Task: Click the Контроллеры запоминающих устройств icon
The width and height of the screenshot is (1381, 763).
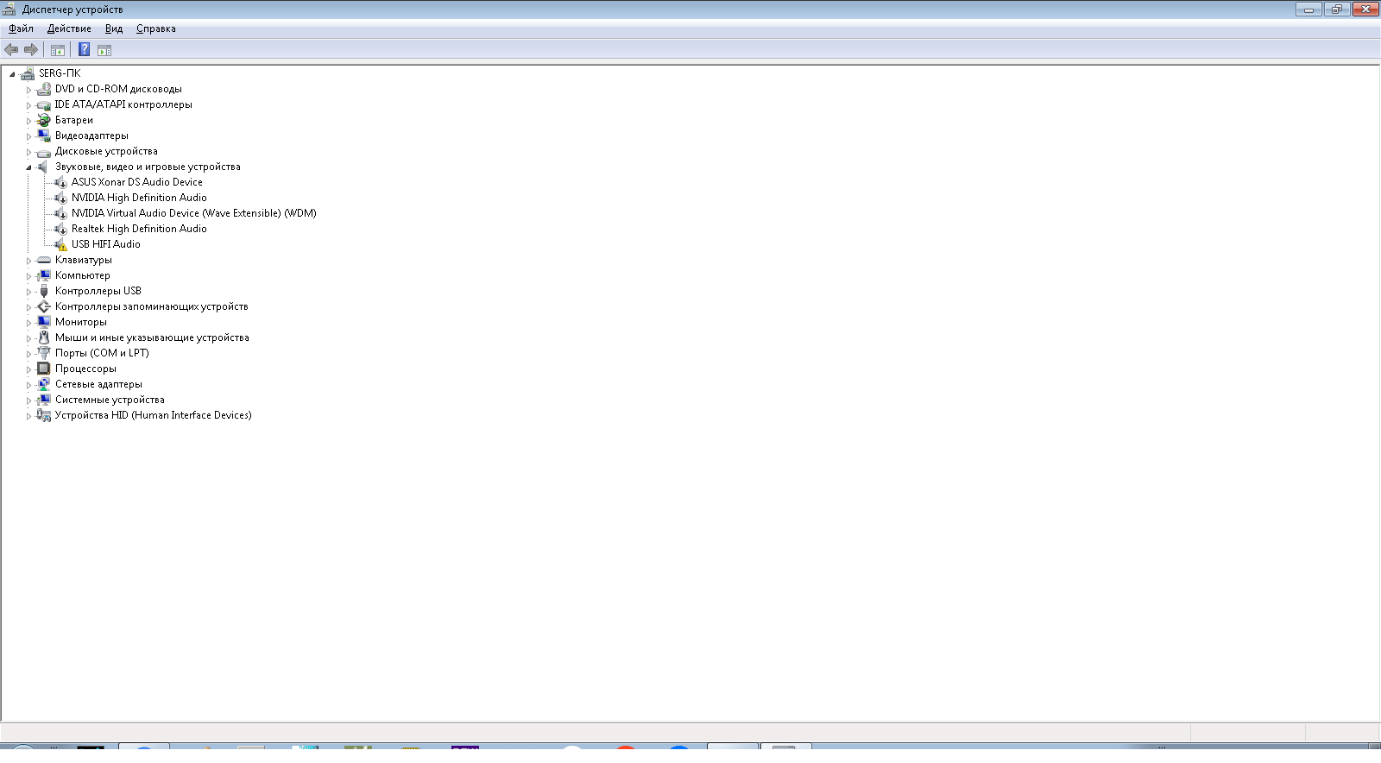Action: 44,306
